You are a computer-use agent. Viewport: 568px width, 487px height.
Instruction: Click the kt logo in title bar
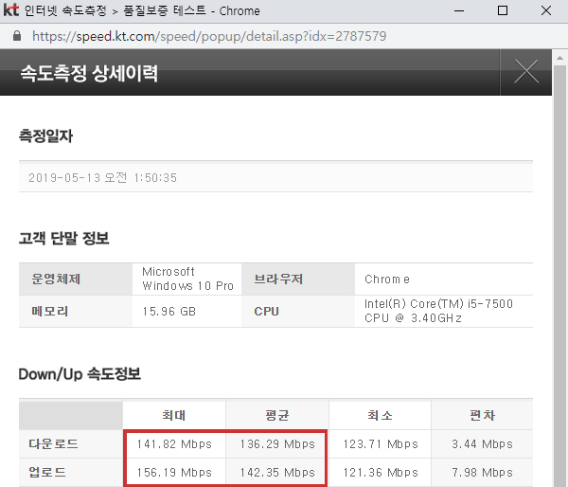[10, 9]
